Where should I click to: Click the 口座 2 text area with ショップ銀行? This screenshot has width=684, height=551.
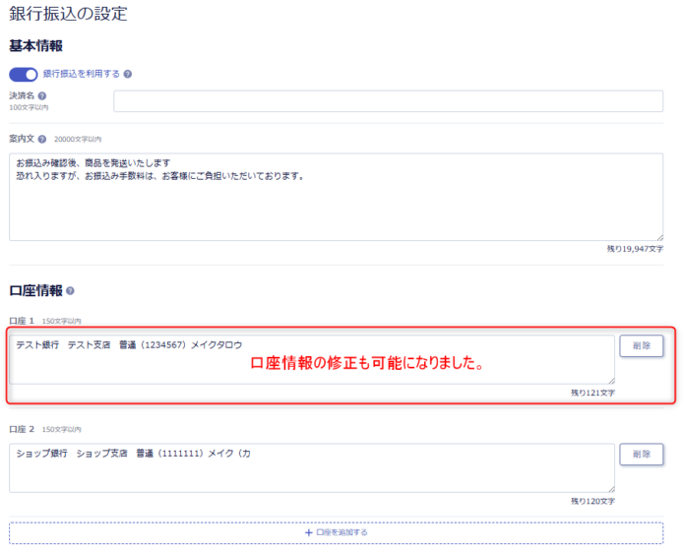coord(312,467)
